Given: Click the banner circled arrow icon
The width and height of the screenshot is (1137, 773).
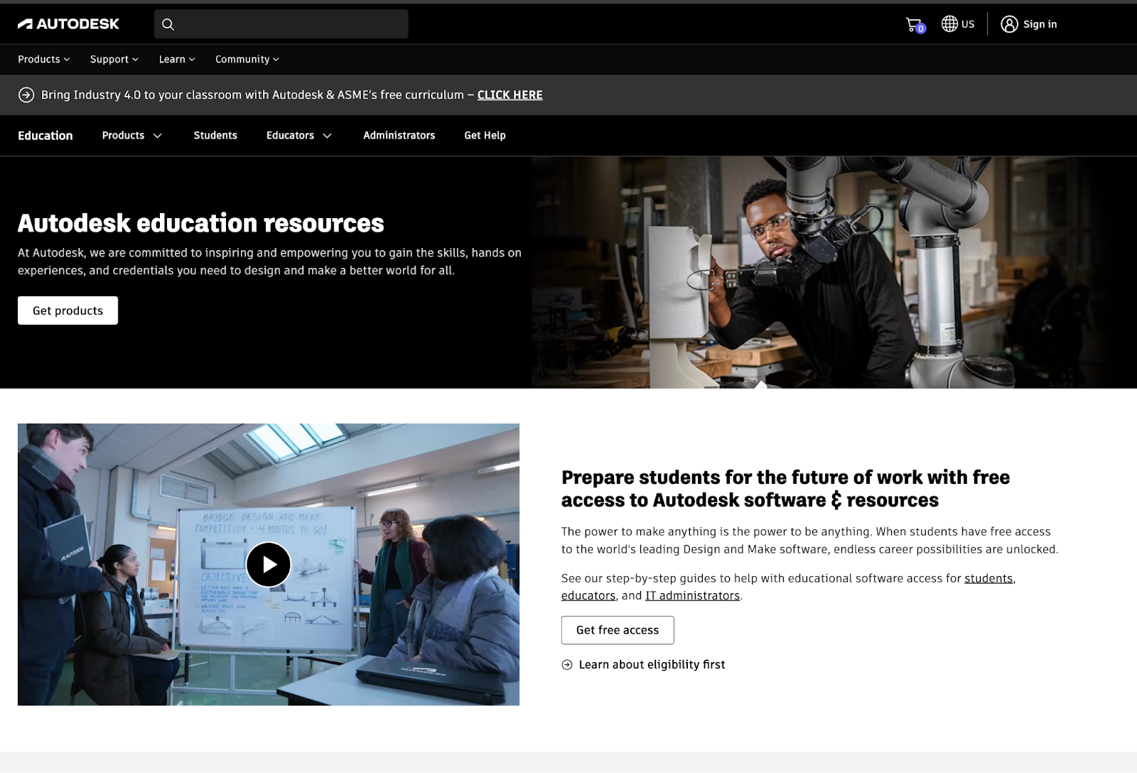Looking at the screenshot, I should [26, 95].
